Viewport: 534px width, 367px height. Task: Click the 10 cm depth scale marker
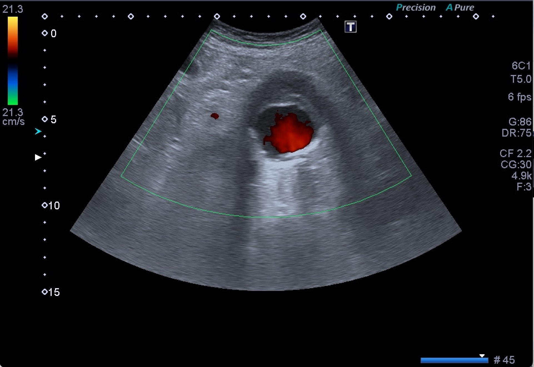pos(51,206)
